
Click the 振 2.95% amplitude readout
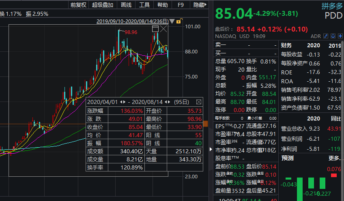click(x=37, y=14)
